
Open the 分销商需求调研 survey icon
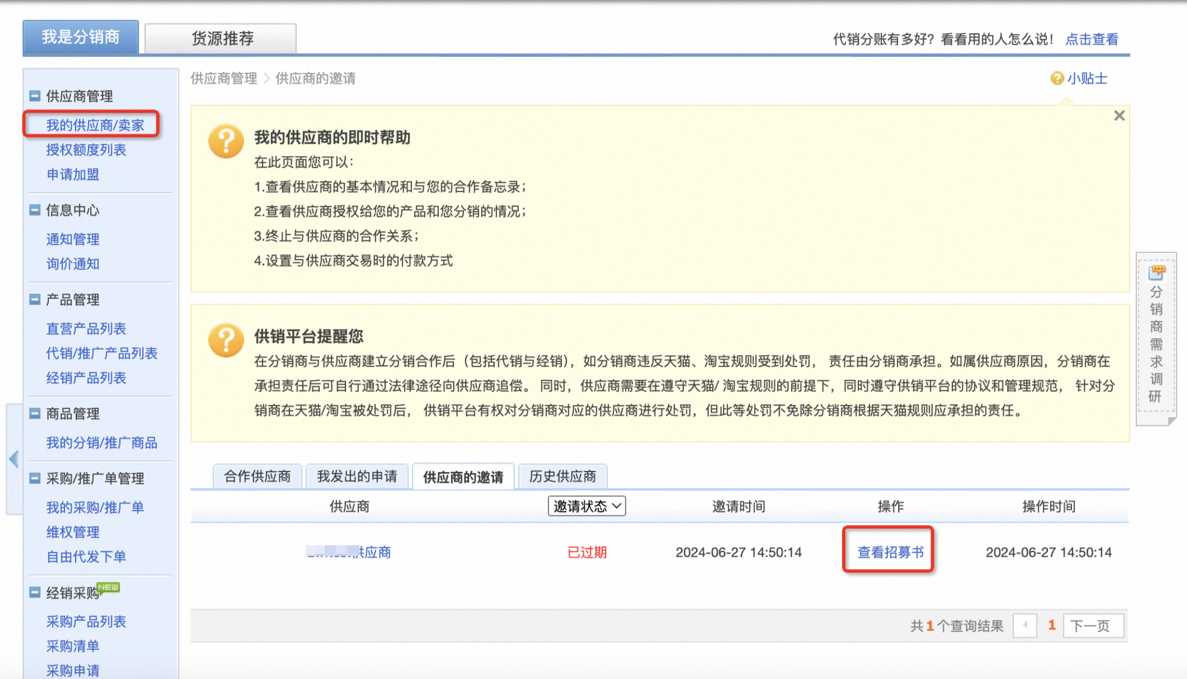click(x=1156, y=272)
